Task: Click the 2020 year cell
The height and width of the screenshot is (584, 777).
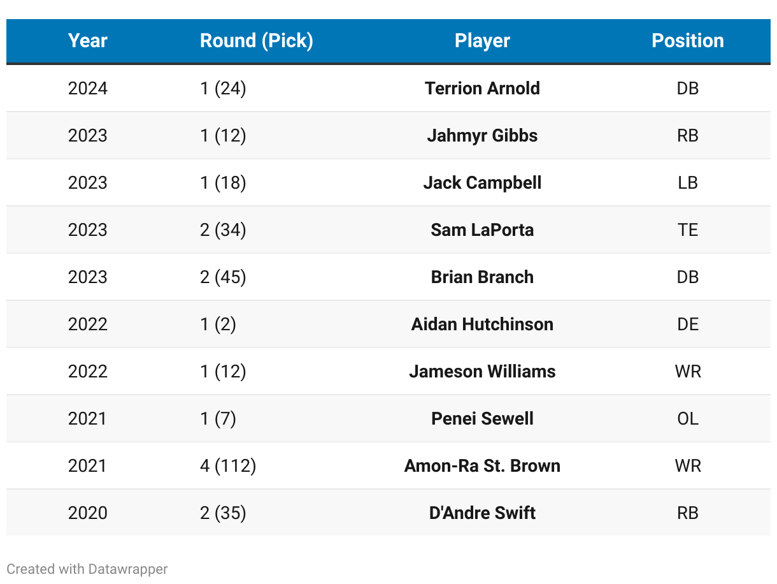Action: (88, 513)
